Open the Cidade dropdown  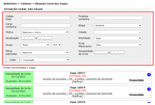tap(118, 32)
